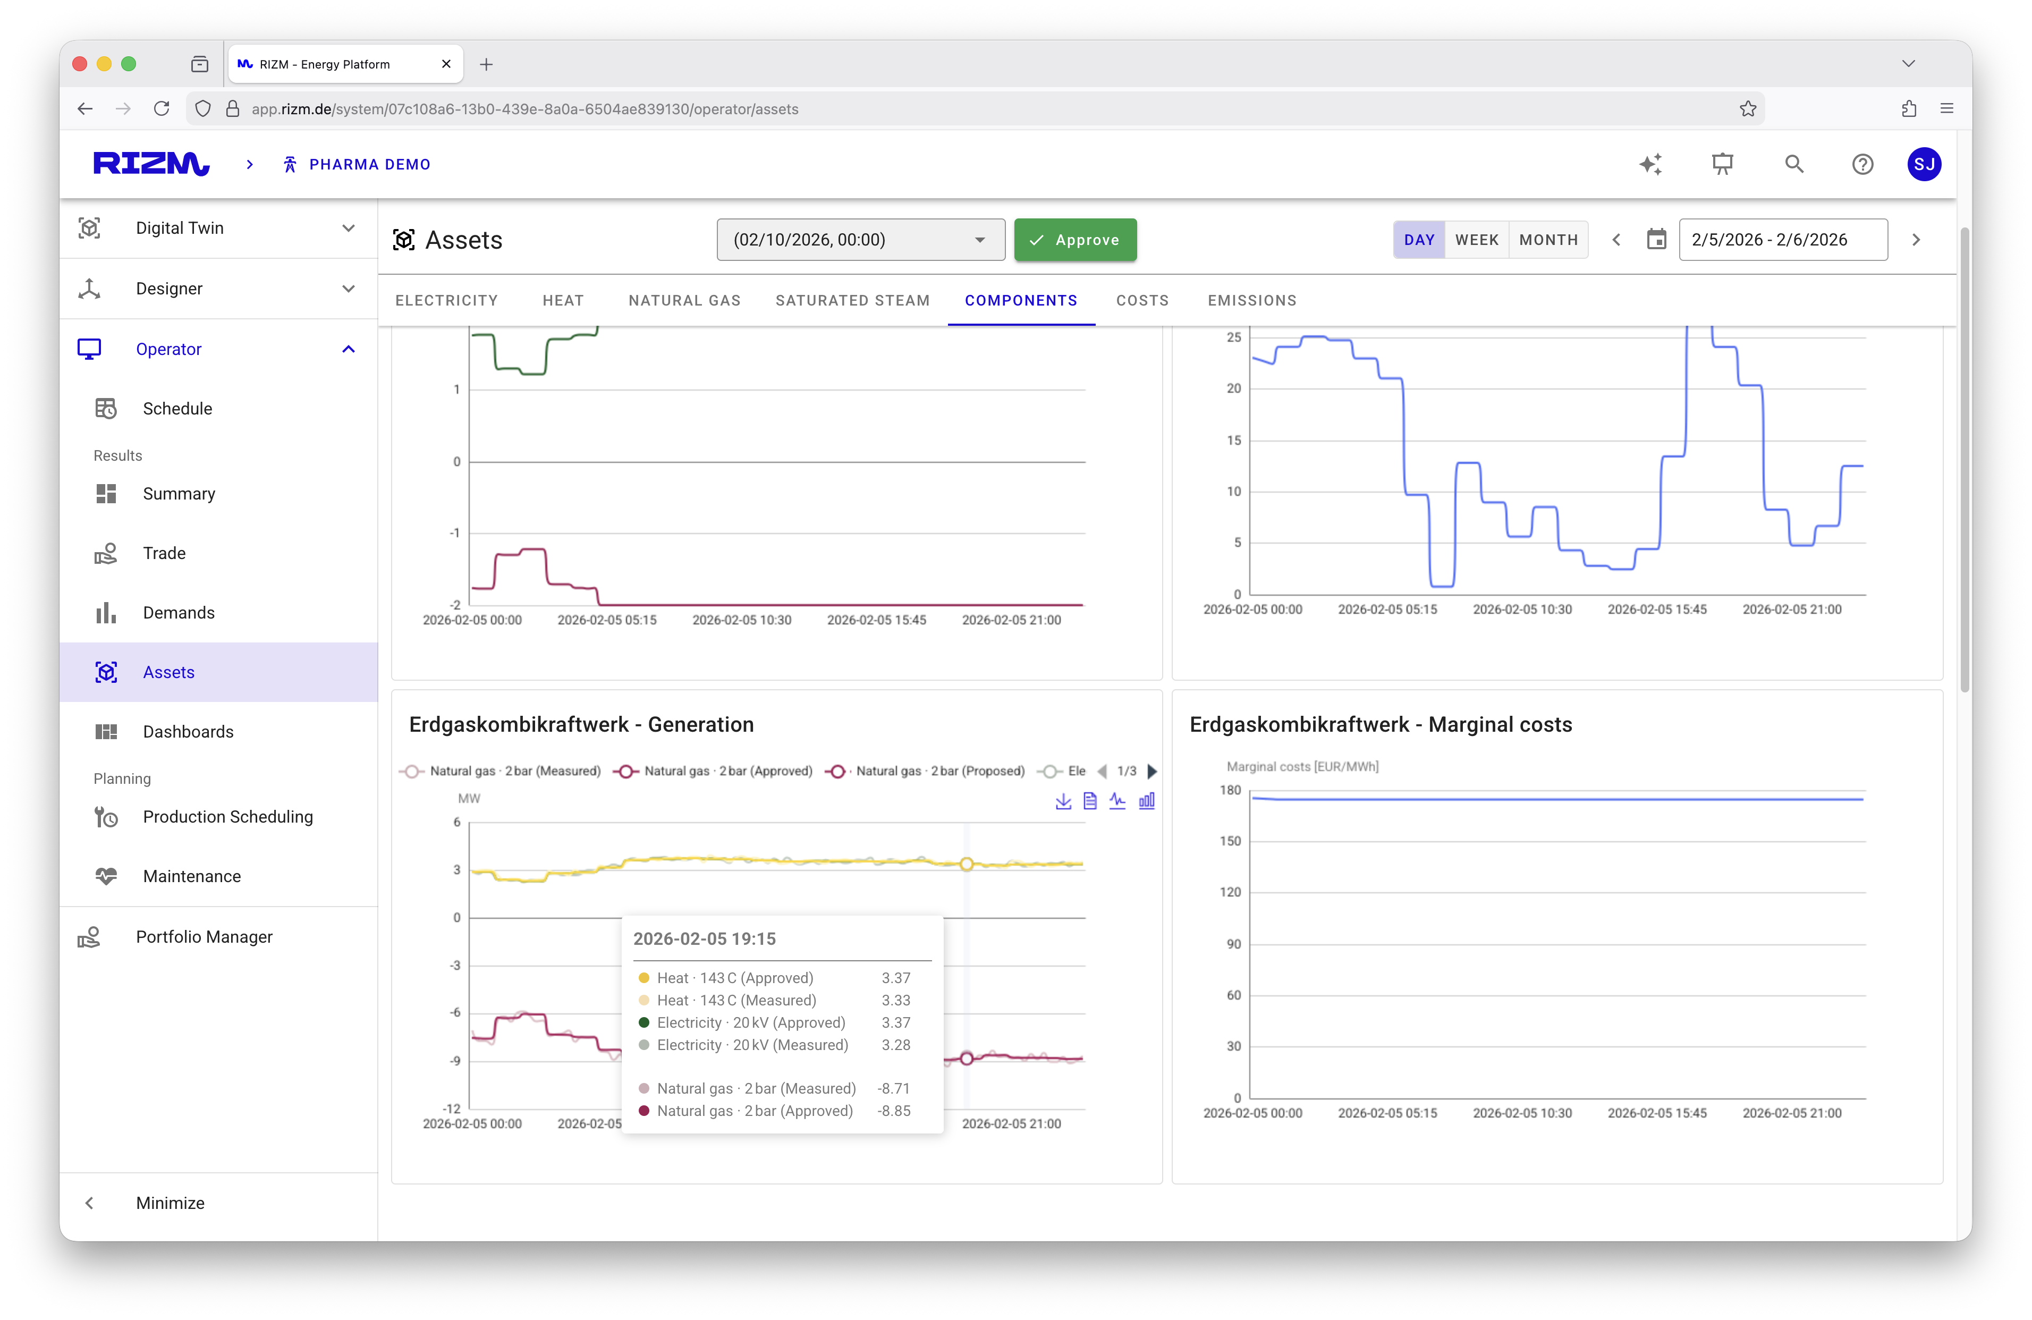Go to the next date range

1916,240
